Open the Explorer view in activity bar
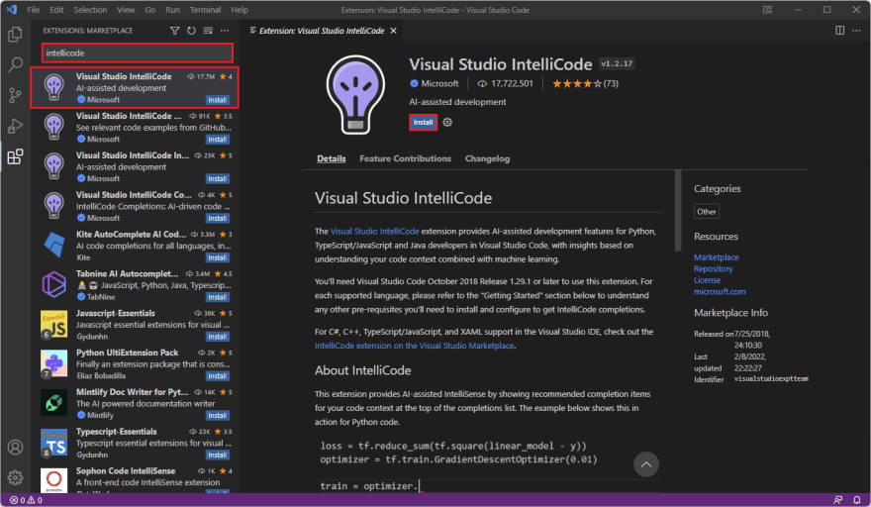Viewport: 871px width, 507px height. [x=15, y=35]
